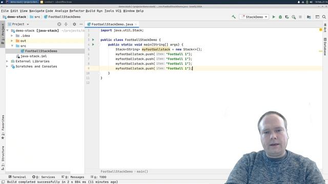Click FootballStackDemo breadcrumb in navigation bar
Screen dimensions: 328x184
62,17
